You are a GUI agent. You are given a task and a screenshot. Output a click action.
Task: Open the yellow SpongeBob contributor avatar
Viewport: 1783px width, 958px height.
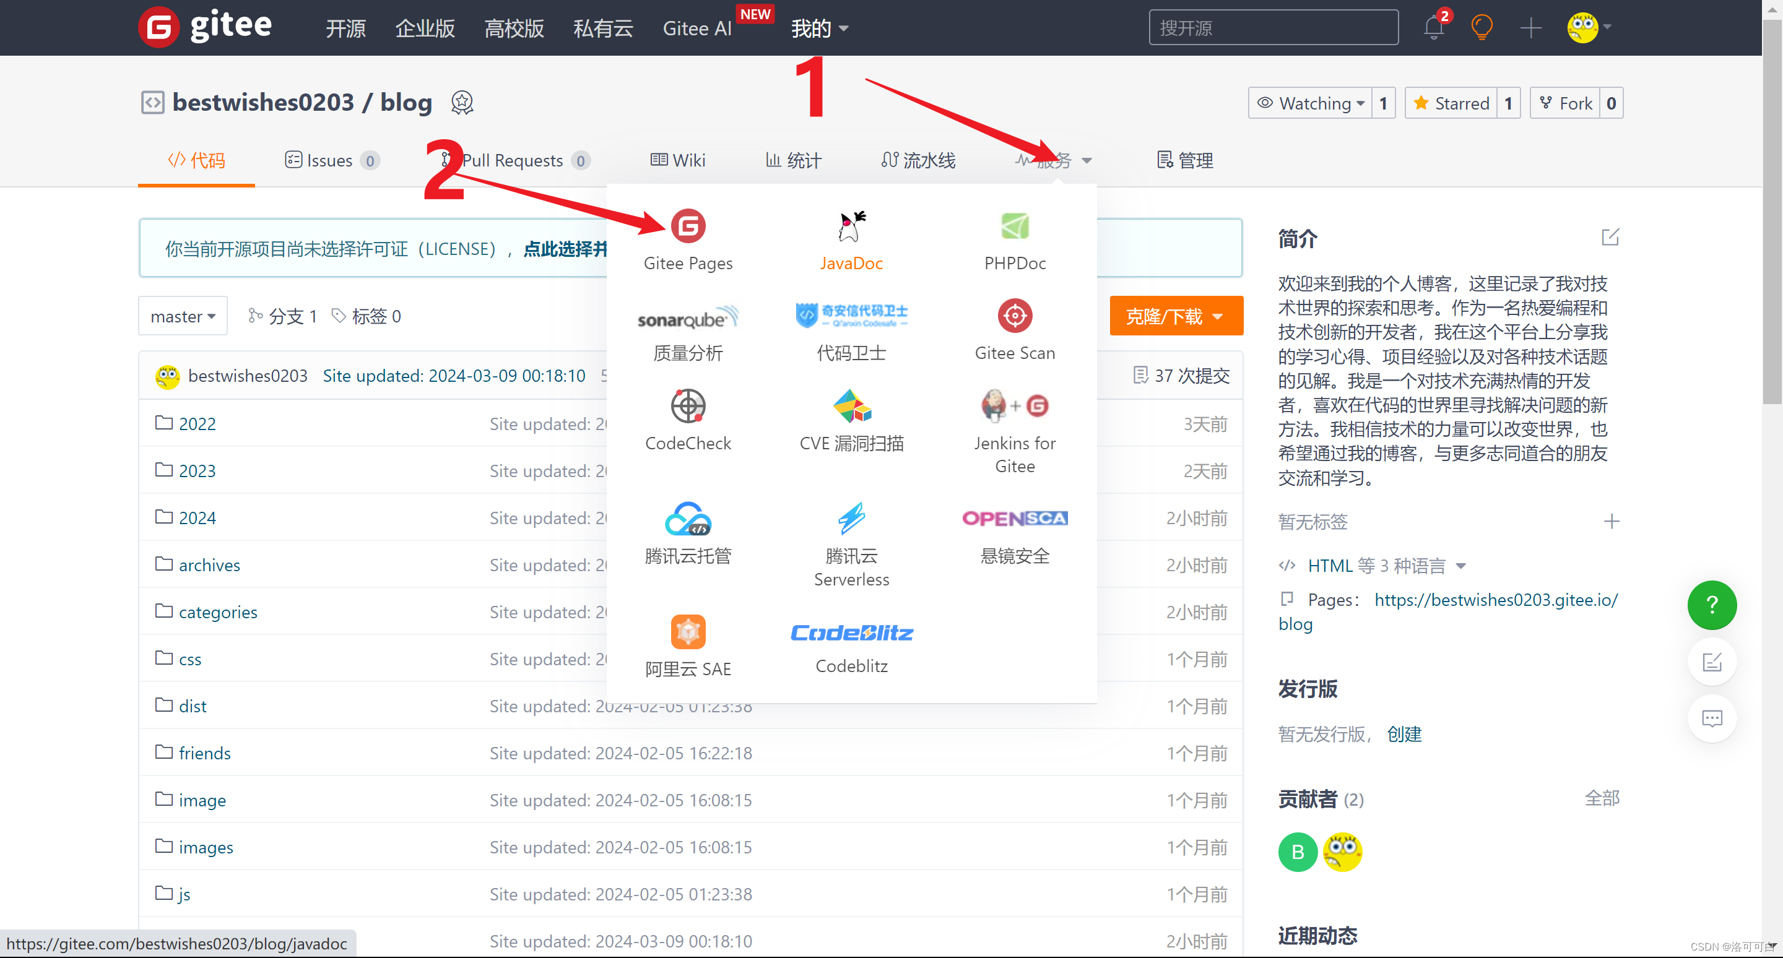[1342, 852]
